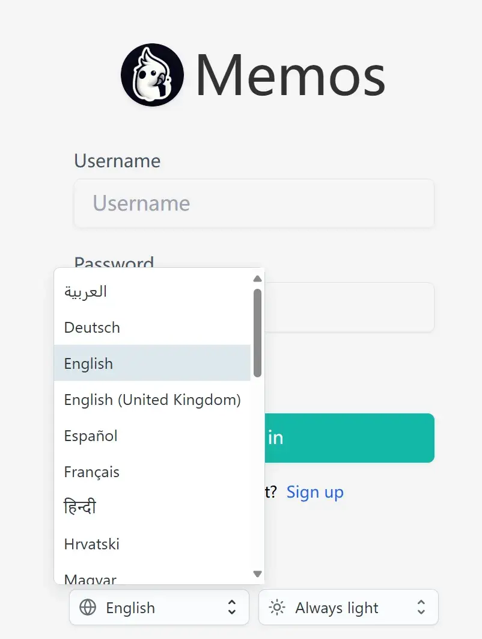Click the globe icon in language selector
The width and height of the screenshot is (482, 639).
coord(88,608)
